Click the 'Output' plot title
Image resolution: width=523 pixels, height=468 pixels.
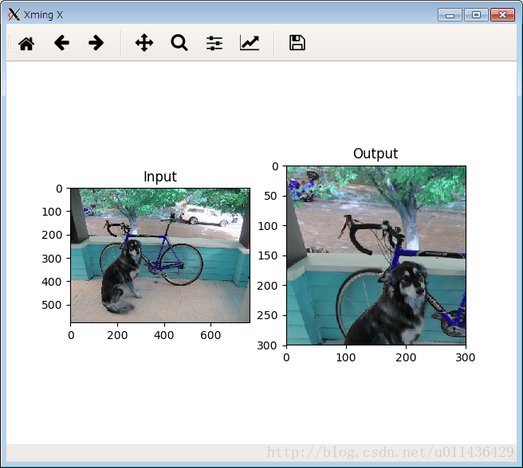pyautogui.click(x=376, y=154)
